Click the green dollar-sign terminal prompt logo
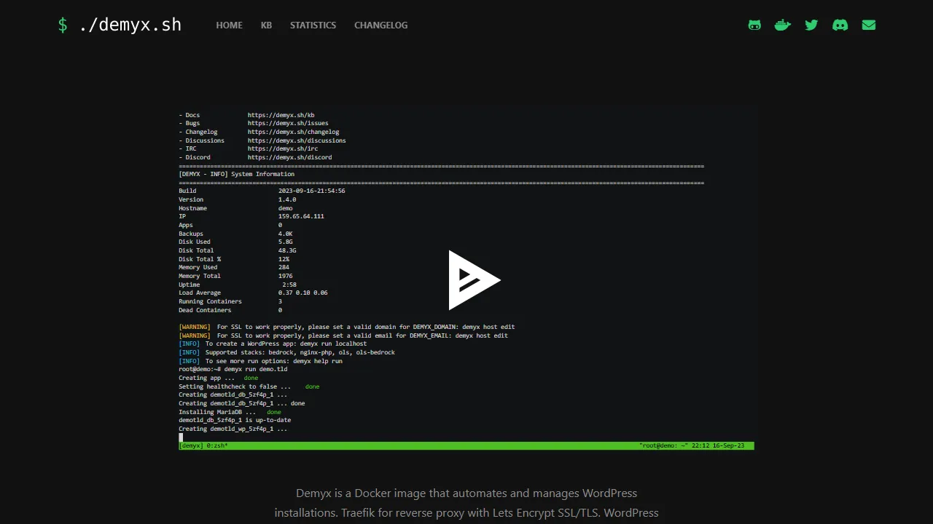This screenshot has height=524, width=933. click(x=63, y=24)
